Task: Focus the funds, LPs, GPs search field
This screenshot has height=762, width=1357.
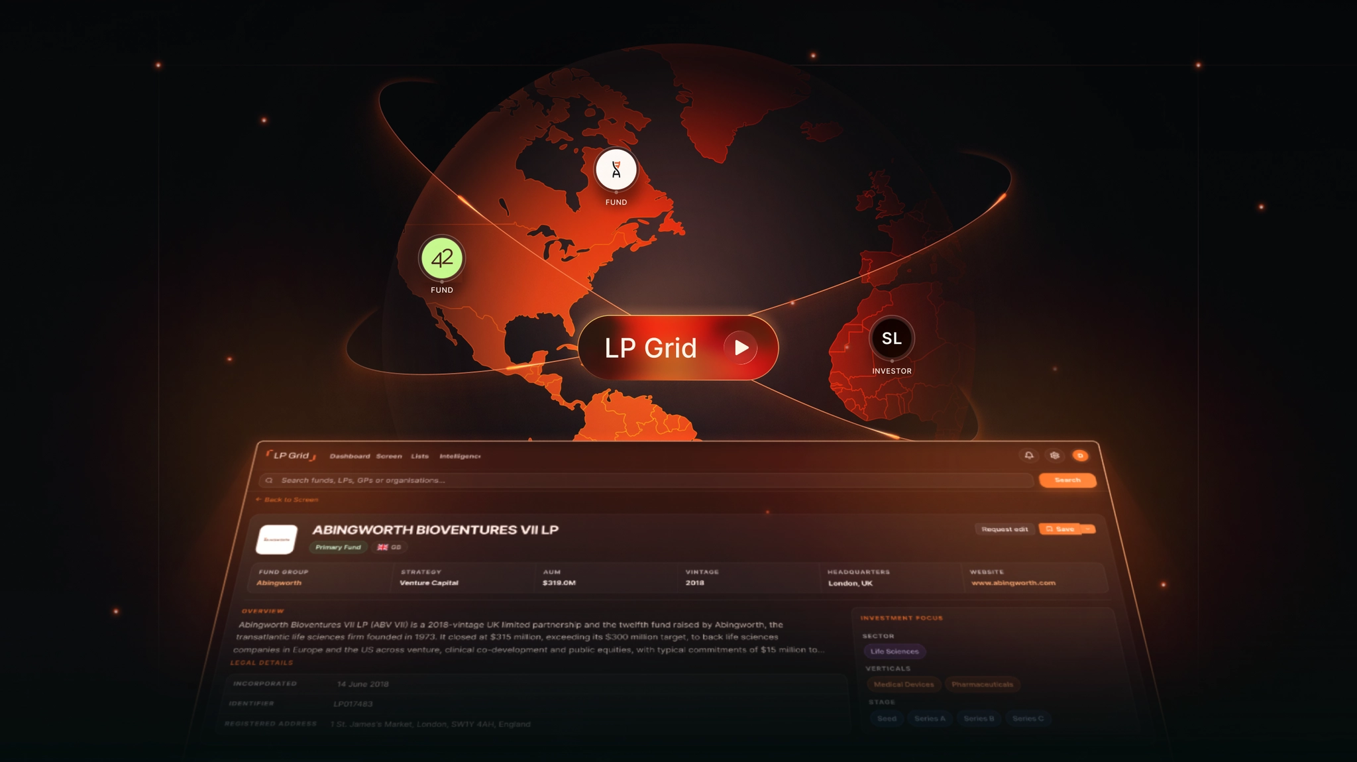Action: (647, 480)
